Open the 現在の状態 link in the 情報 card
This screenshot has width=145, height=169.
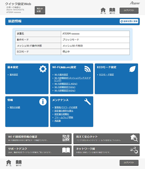[15, 107]
